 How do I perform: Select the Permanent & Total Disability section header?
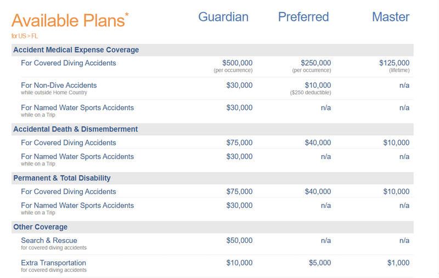[x=61, y=178]
